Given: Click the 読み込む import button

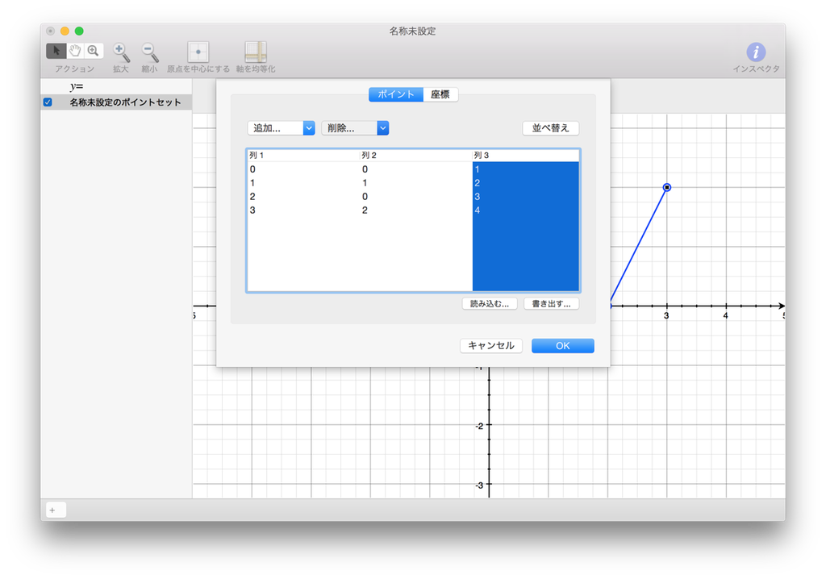Looking at the screenshot, I should (x=490, y=303).
